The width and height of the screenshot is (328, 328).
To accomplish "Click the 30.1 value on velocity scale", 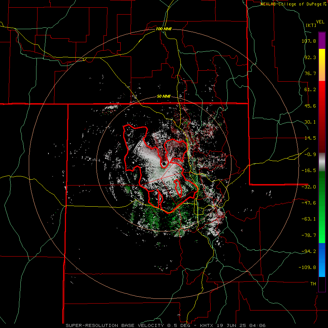I will [310, 122].
